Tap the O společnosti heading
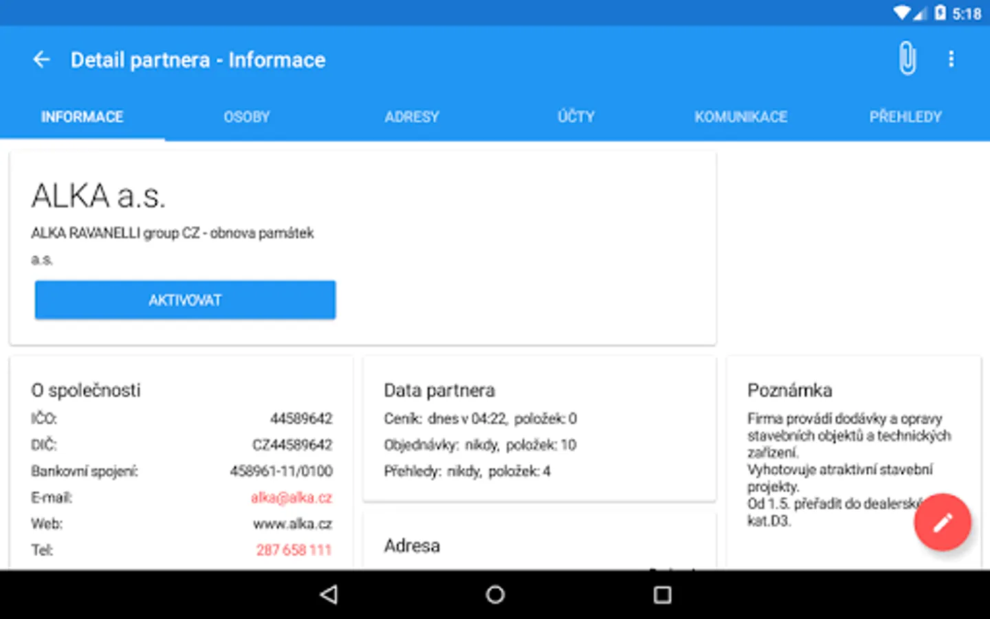The width and height of the screenshot is (990, 619). [x=86, y=390]
